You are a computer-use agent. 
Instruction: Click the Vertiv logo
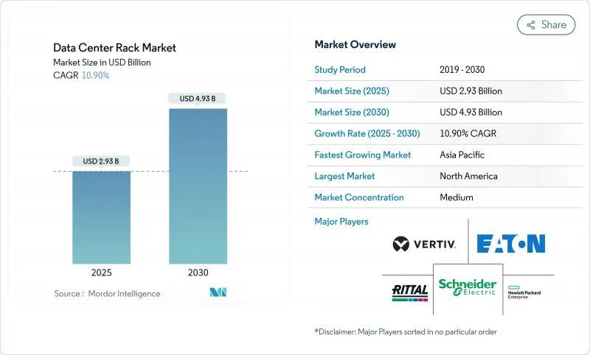[424, 244]
